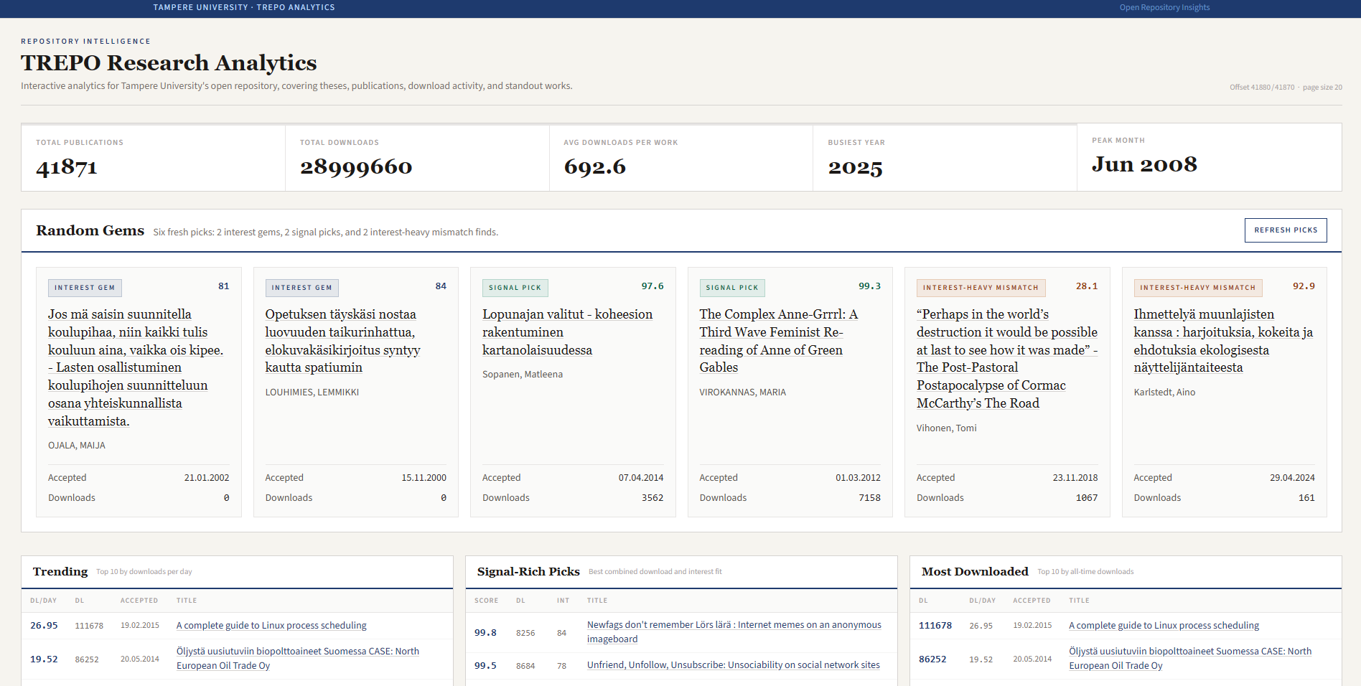The image size is (1361, 686).
Task: Click the score 99.3 on Anne-Grrrl card
Action: tap(869, 286)
